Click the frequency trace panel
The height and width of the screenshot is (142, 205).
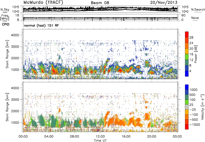click(100, 17)
